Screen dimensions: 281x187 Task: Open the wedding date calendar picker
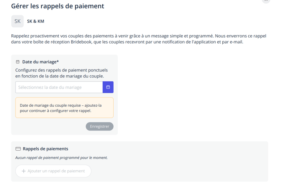pyautogui.click(x=108, y=87)
